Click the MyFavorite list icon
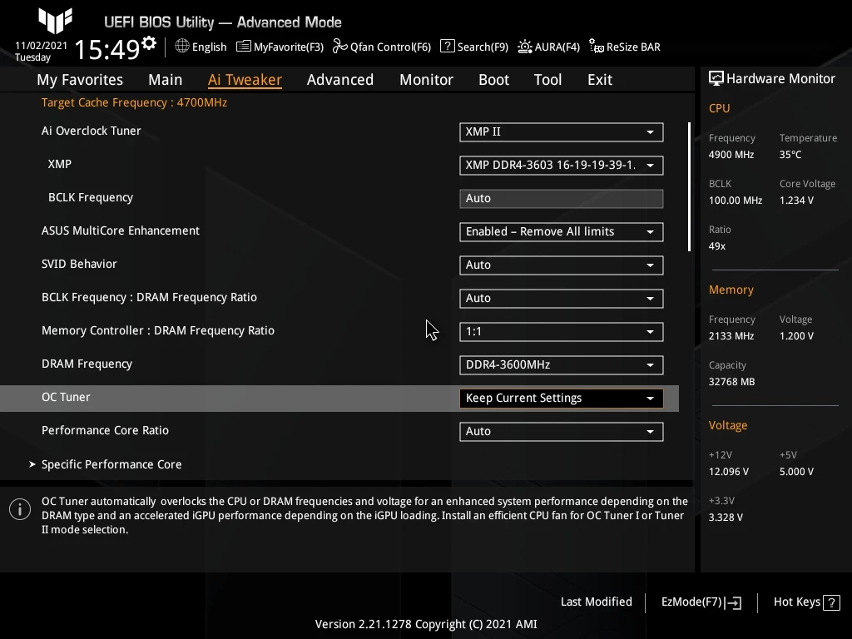This screenshot has width=852, height=639. [244, 47]
